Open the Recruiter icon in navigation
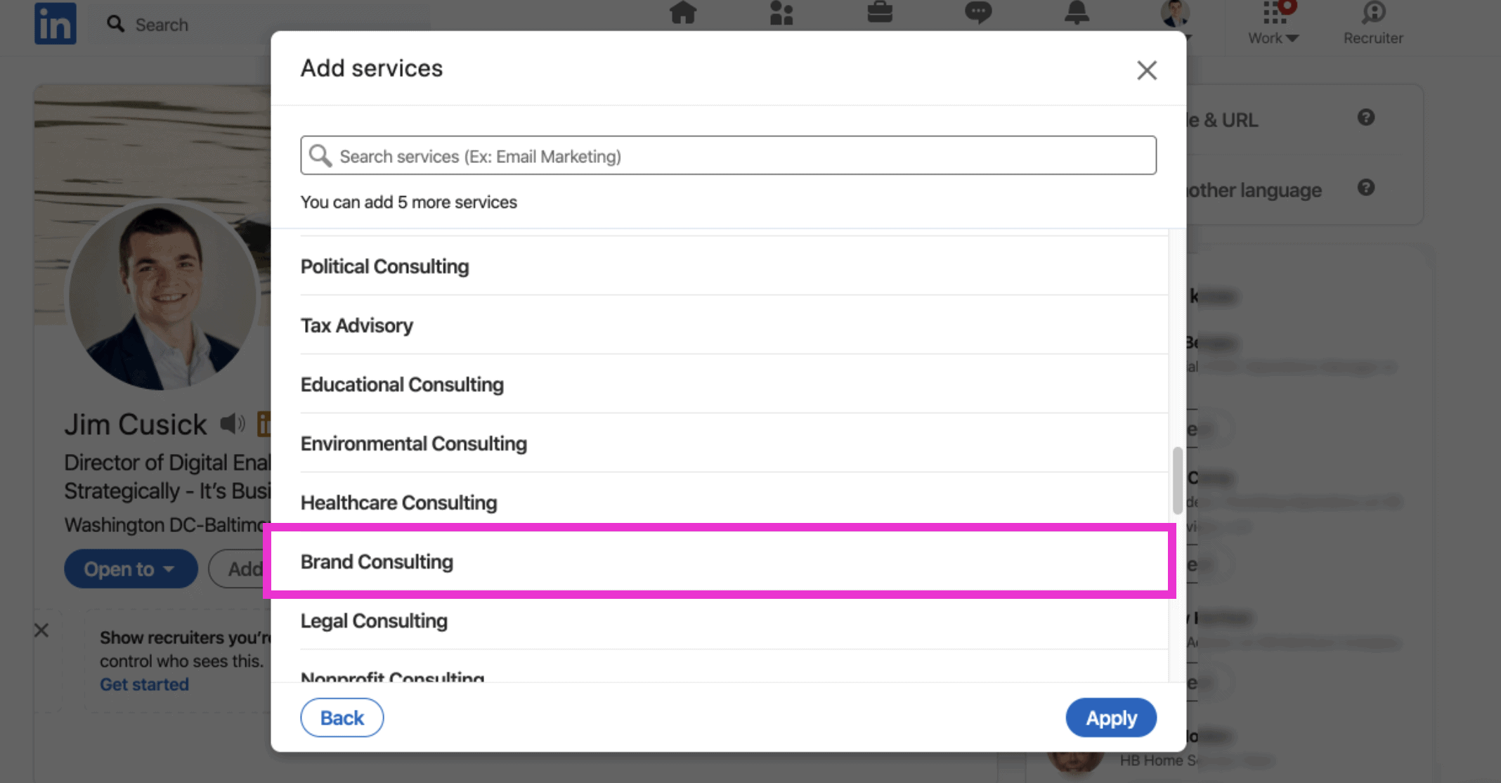 [x=1373, y=23]
